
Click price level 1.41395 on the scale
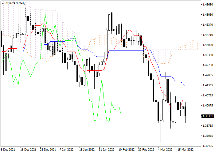[x=208, y=85]
